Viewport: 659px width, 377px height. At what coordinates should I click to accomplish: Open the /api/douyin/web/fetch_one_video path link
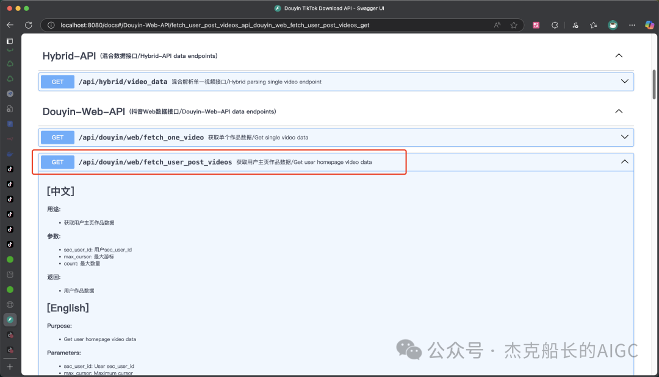coord(141,138)
